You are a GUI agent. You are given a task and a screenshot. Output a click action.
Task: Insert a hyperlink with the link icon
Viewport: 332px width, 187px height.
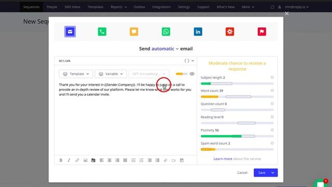click(77, 161)
